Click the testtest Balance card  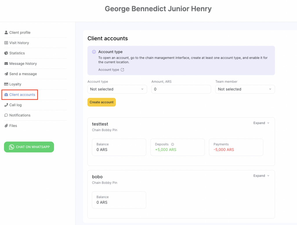pyautogui.click(x=119, y=147)
